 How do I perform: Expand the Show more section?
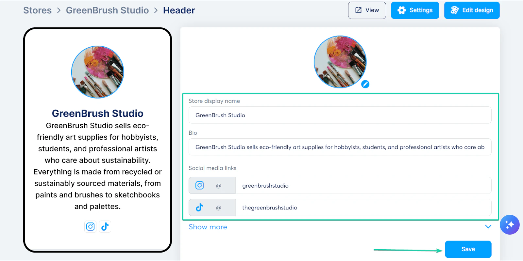click(x=208, y=227)
